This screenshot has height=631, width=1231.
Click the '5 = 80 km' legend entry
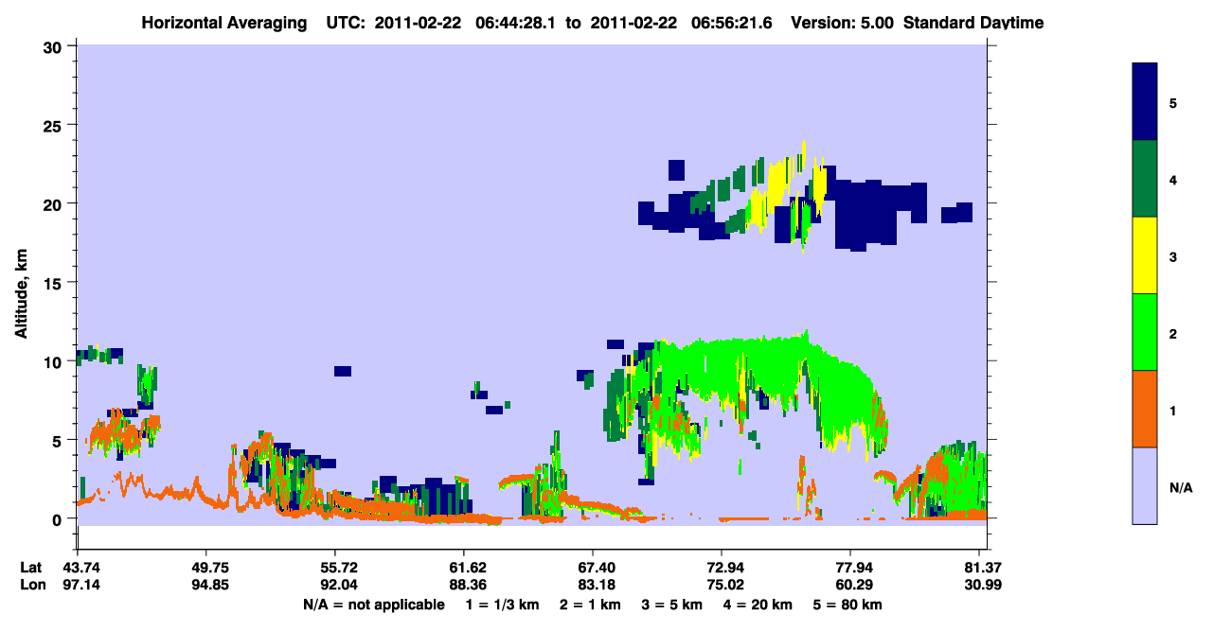point(847,605)
